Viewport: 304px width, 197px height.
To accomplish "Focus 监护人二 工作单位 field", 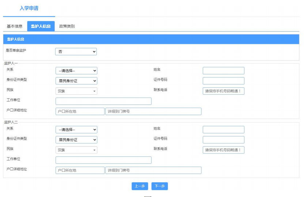I will point(103,160).
